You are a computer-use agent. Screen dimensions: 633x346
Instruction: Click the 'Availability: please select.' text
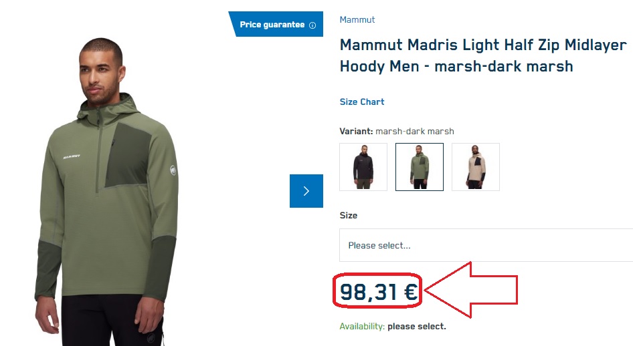pyautogui.click(x=392, y=327)
